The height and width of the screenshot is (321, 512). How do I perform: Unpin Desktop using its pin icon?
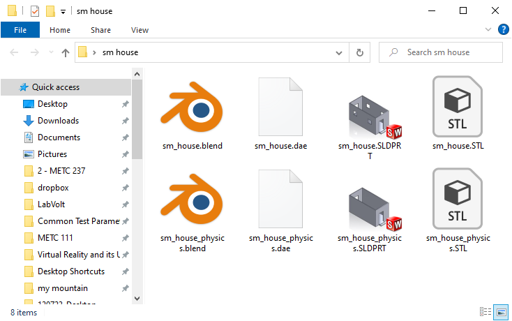(x=126, y=104)
